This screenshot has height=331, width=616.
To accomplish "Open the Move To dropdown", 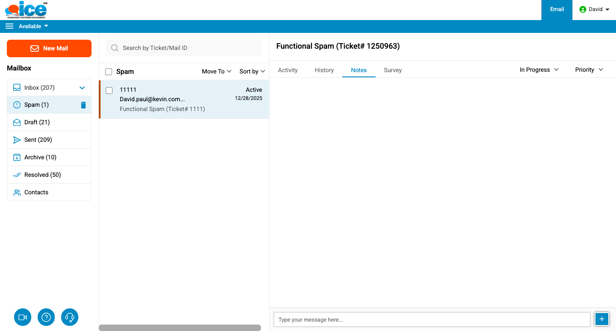I will tap(216, 71).
